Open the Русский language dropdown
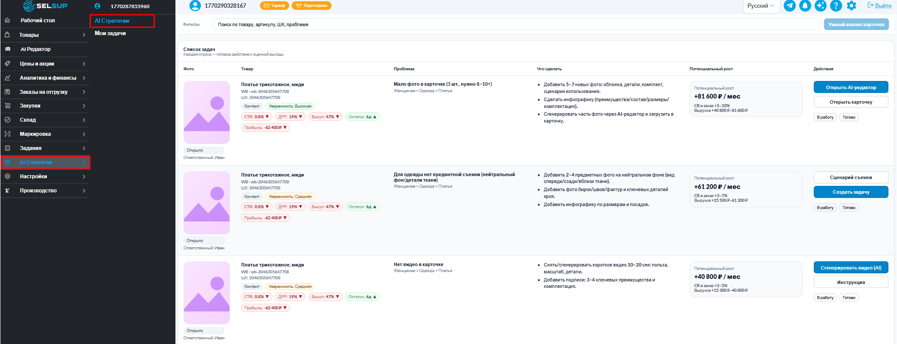This screenshot has height=344, width=897. (x=761, y=6)
